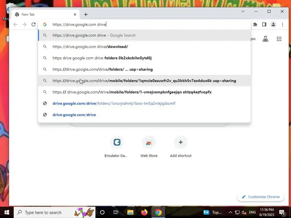
Task: Open the clock showing 11:56 PM
Action: tap(267, 212)
